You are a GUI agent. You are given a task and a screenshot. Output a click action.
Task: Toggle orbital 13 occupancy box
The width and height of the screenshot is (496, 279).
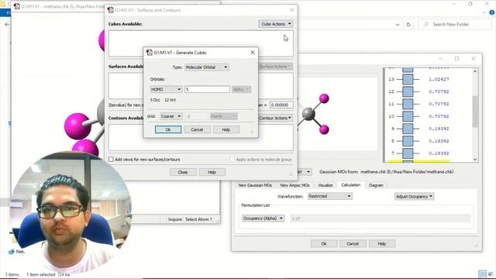pos(408,79)
